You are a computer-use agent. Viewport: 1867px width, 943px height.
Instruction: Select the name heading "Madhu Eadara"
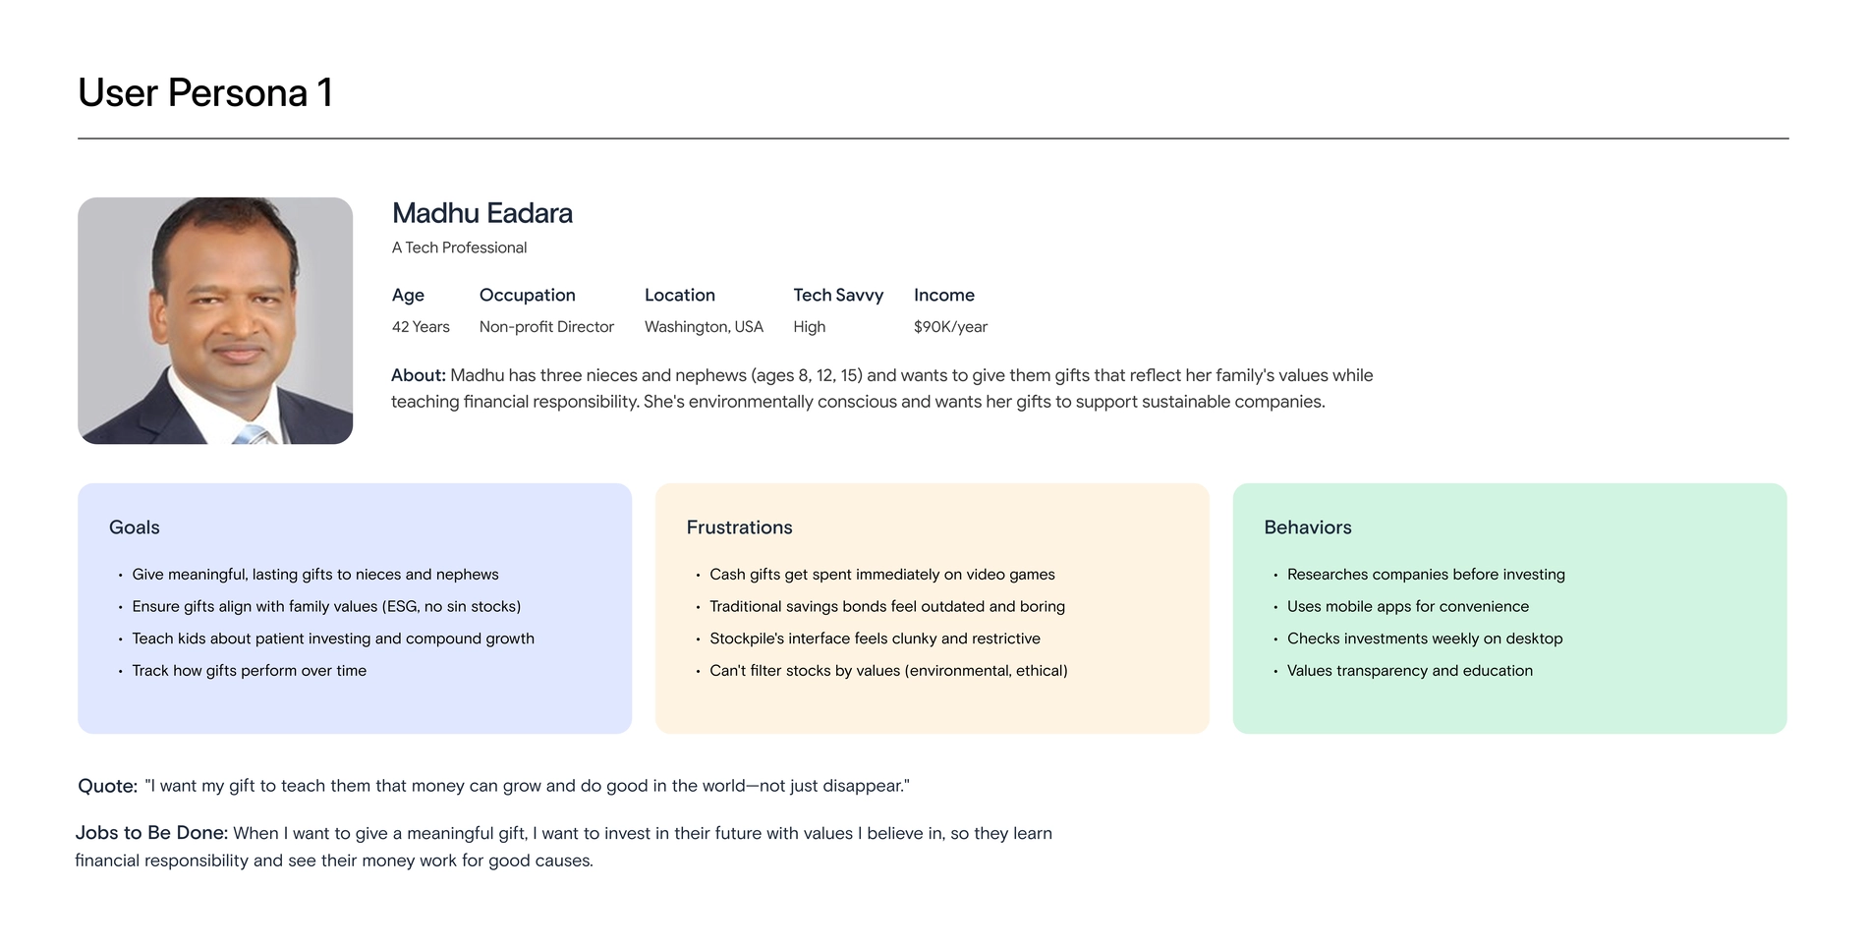pyautogui.click(x=481, y=213)
